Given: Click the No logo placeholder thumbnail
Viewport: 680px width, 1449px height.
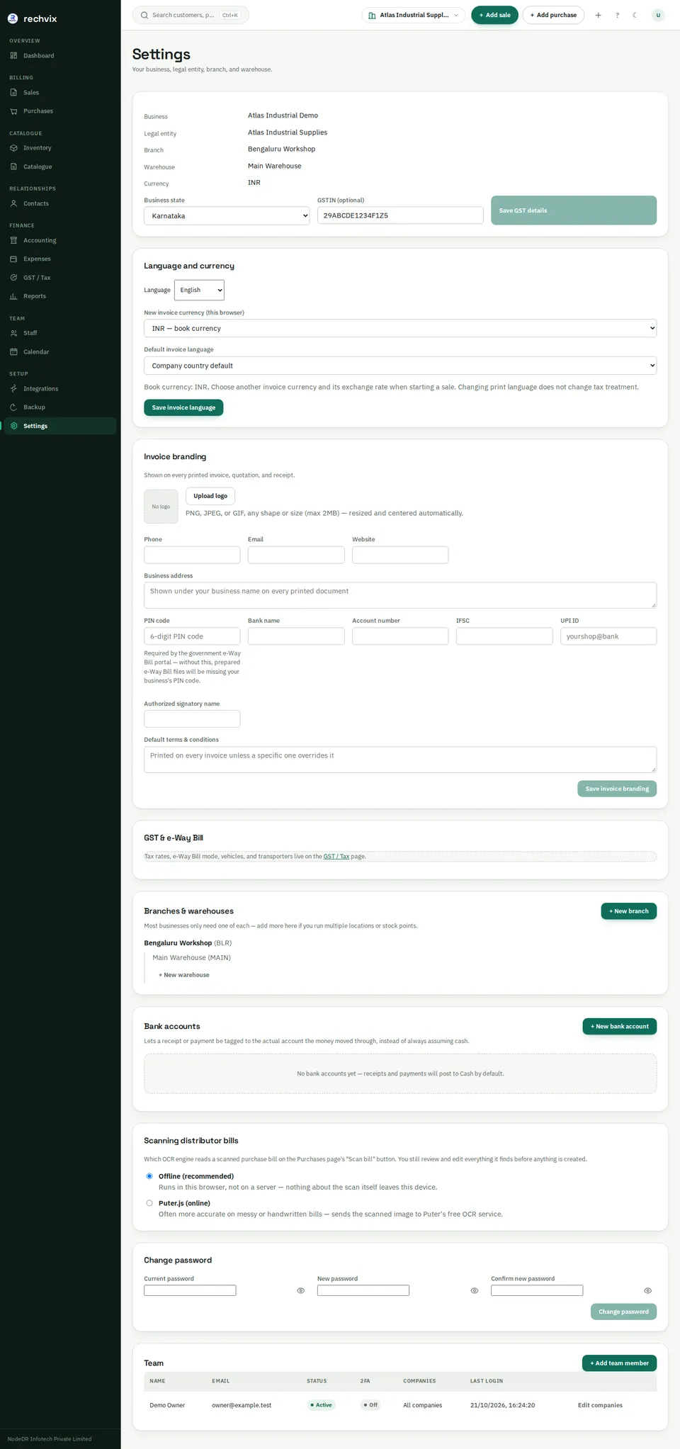Looking at the screenshot, I should pos(161,507).
